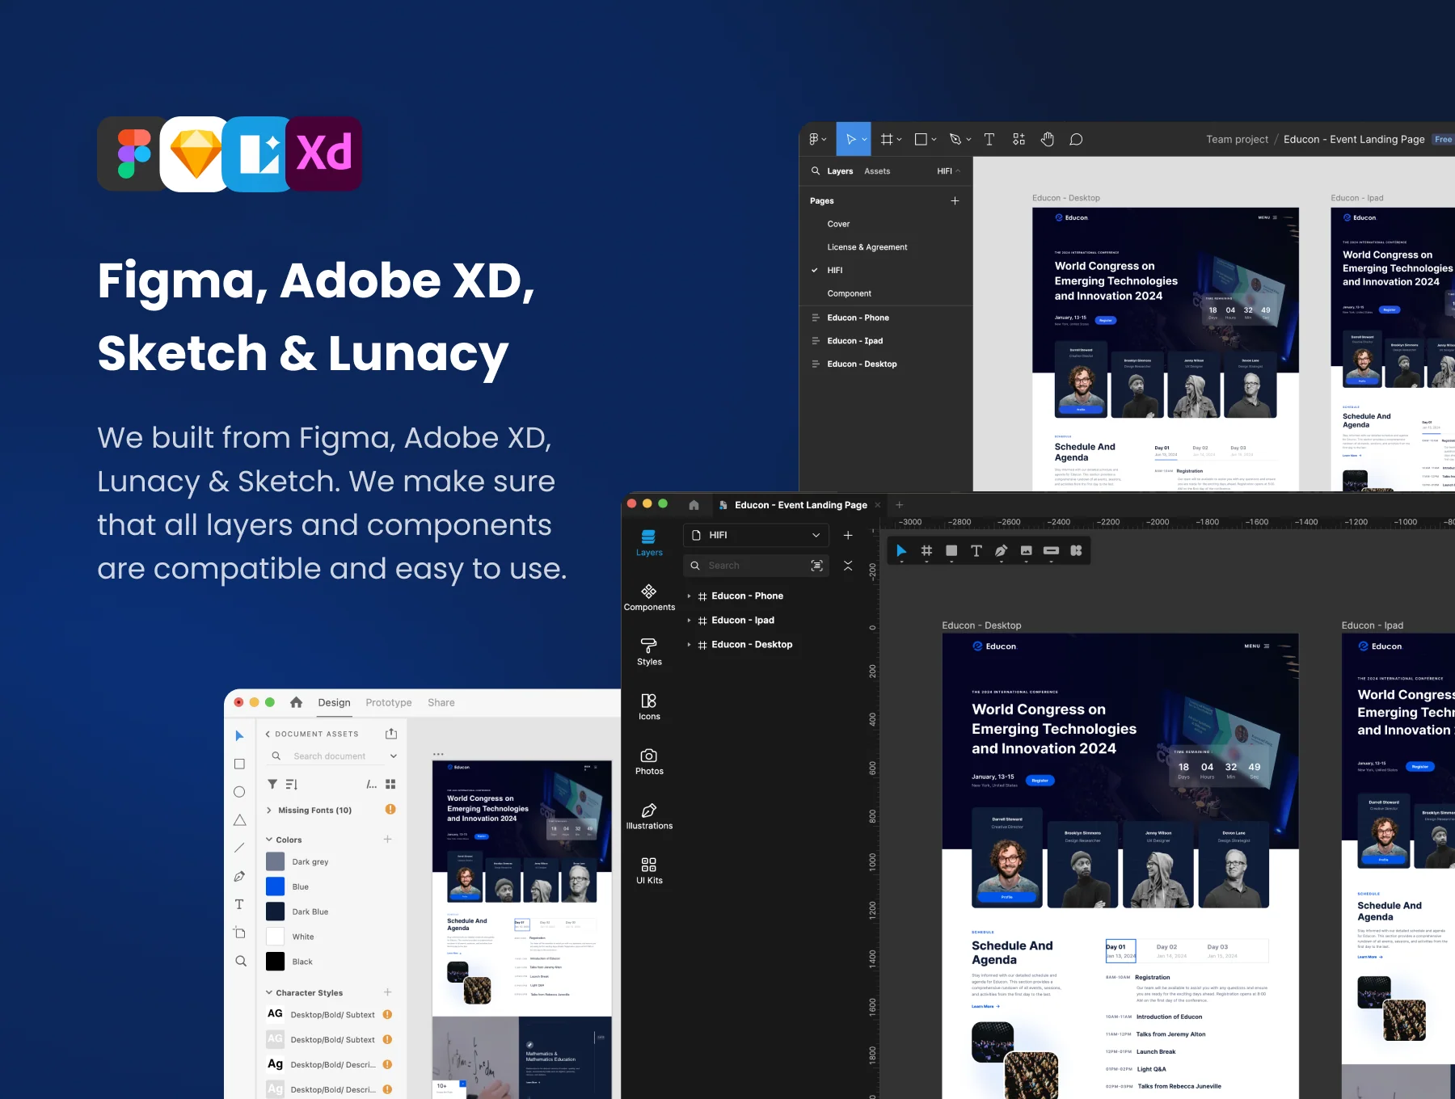
Task: Click the filter funnel icon in XD assets
Action: click(272, 784)
